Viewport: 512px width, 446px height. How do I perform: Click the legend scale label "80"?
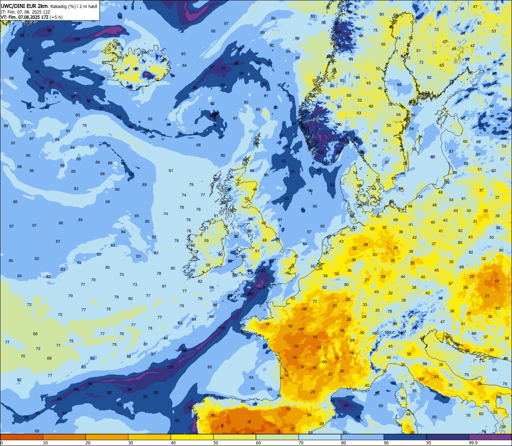[344, 443]
